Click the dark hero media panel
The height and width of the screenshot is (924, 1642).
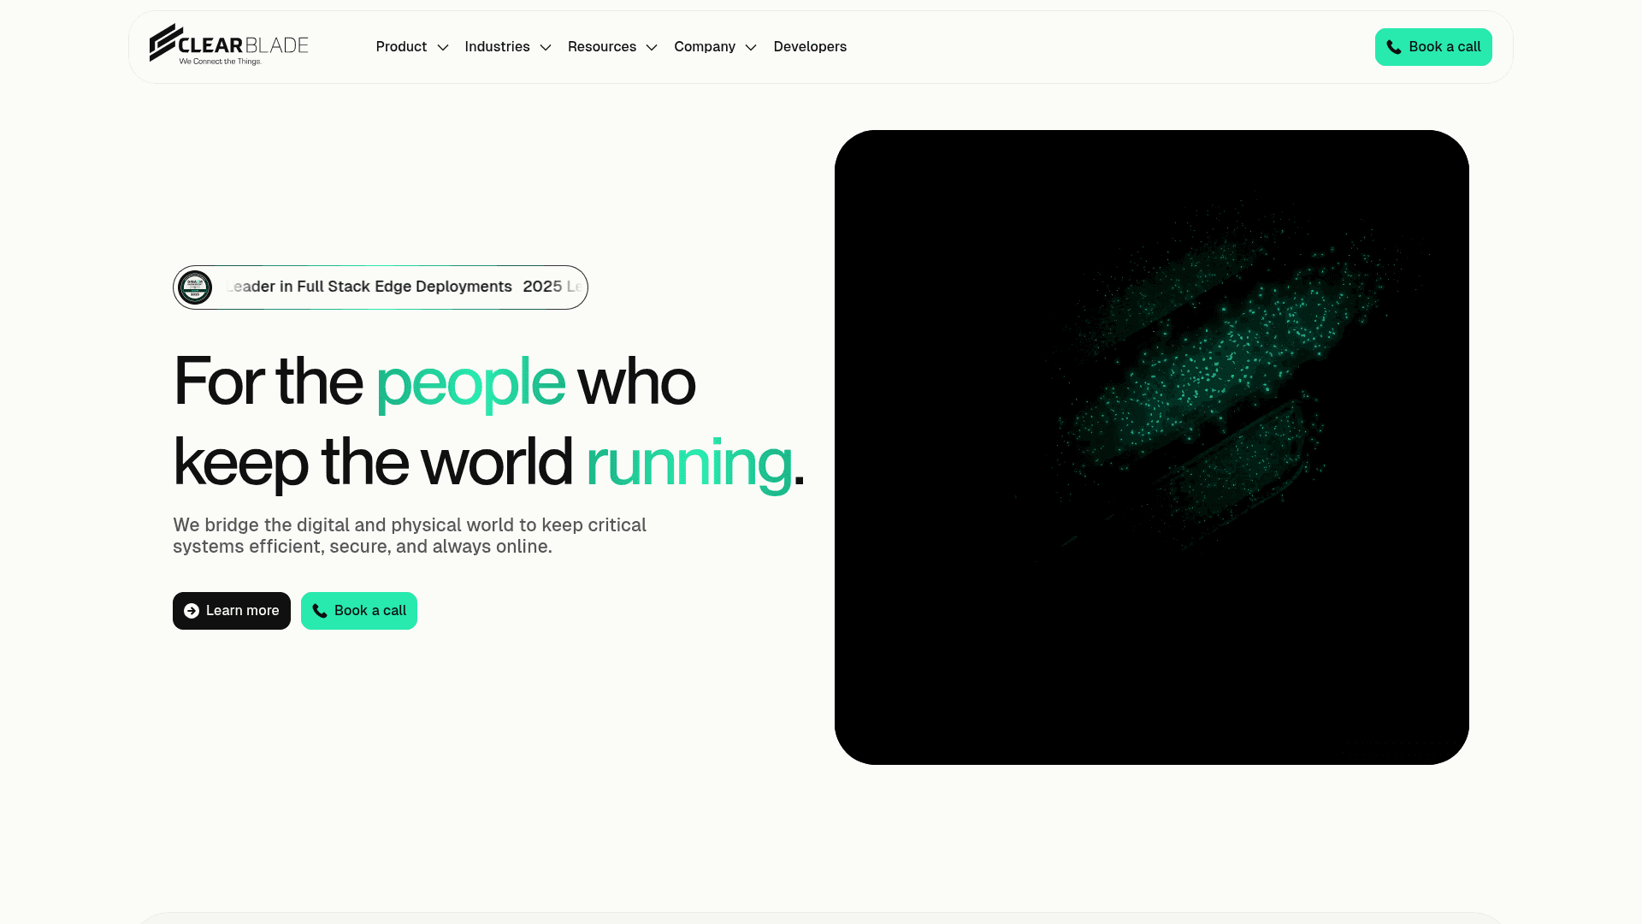point(1151,446)
